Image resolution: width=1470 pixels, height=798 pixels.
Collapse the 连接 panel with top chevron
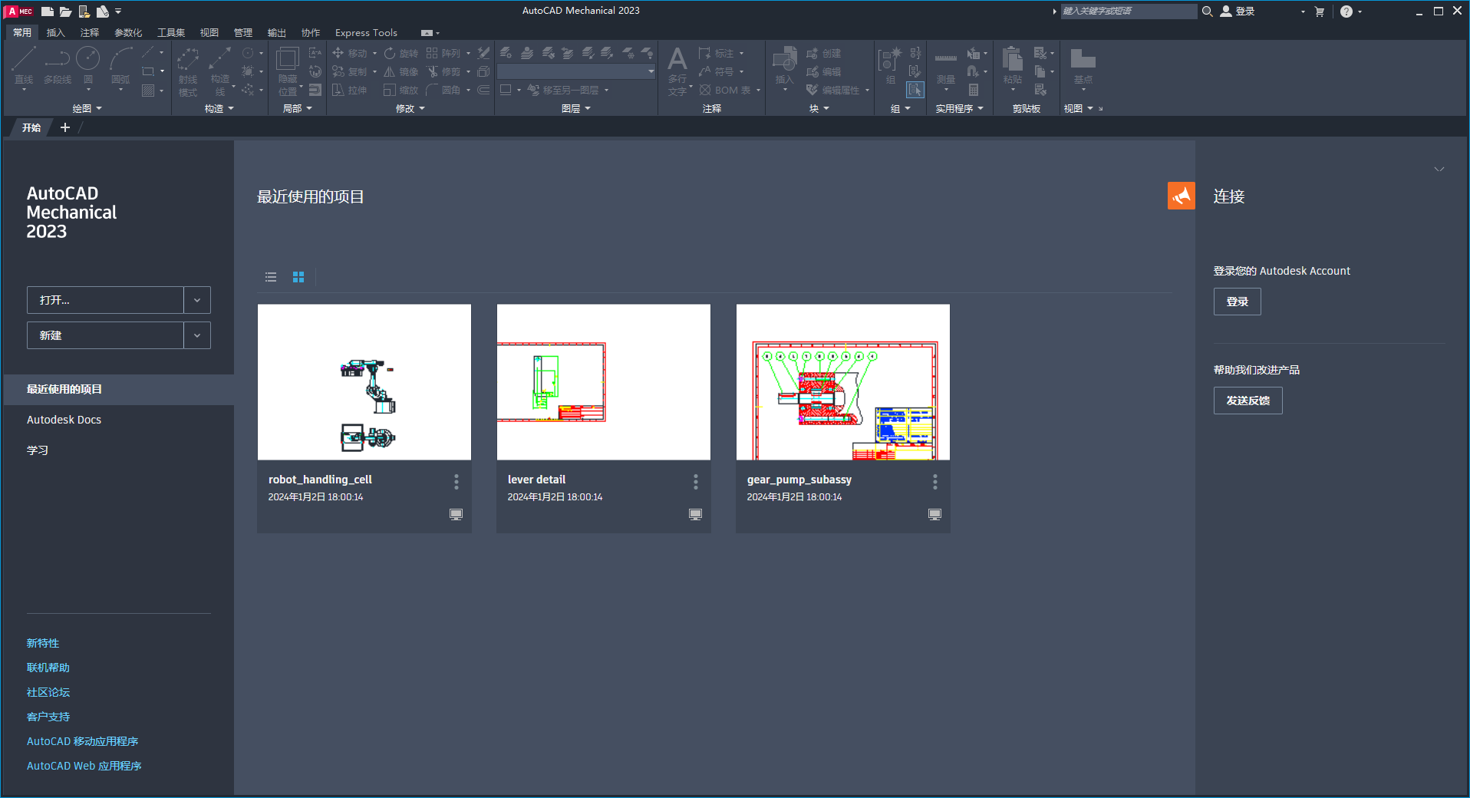point(1439,169)
